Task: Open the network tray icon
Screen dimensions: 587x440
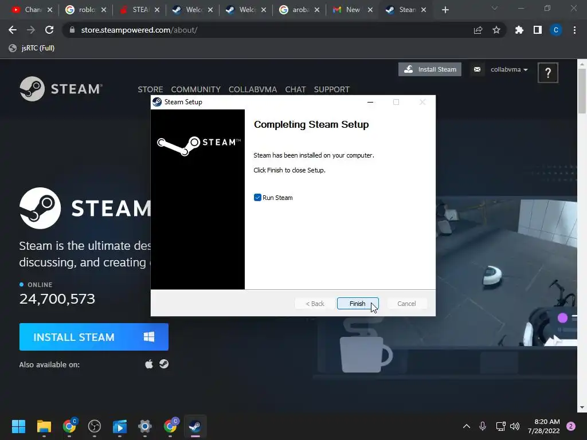Action: (500, 426)
